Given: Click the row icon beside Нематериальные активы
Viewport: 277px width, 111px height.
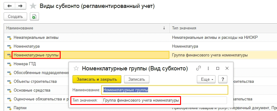Looking at the screenshot, I should (x=9, y=38).
